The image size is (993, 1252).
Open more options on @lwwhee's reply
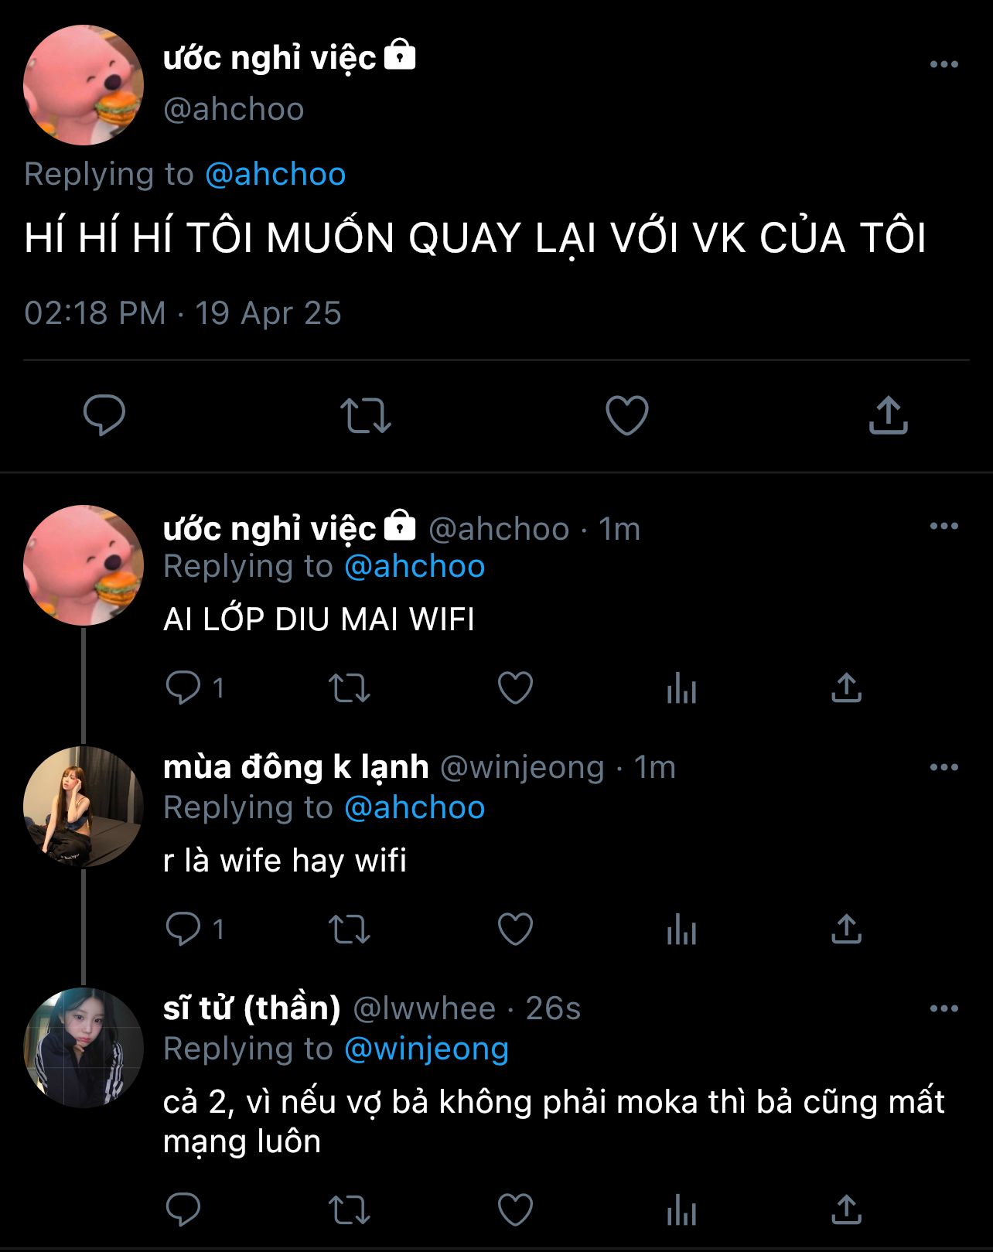click(x=944, y=1009)
